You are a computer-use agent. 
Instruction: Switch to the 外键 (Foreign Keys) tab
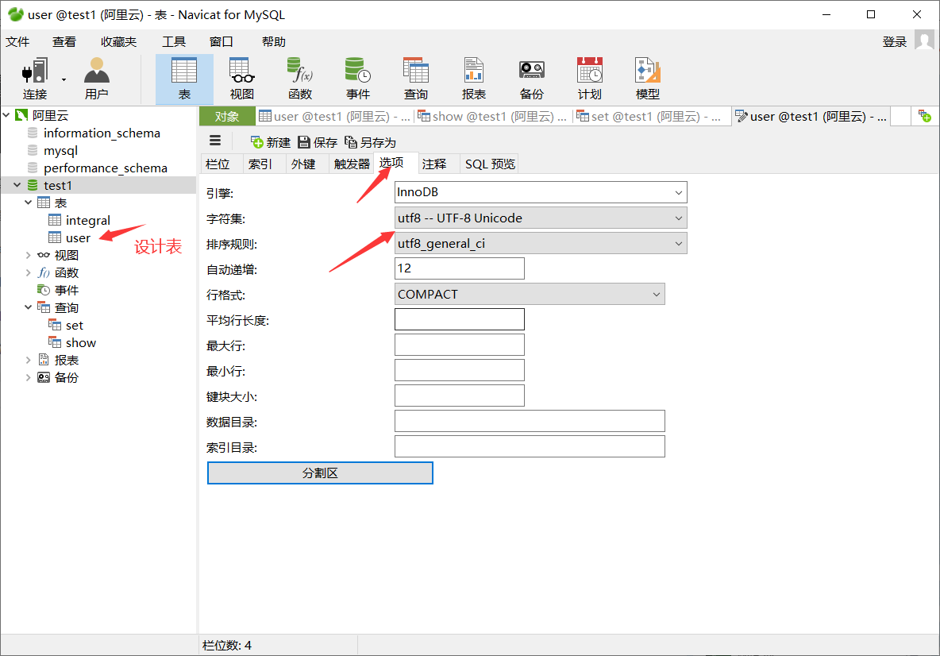[x=303, y=164]
